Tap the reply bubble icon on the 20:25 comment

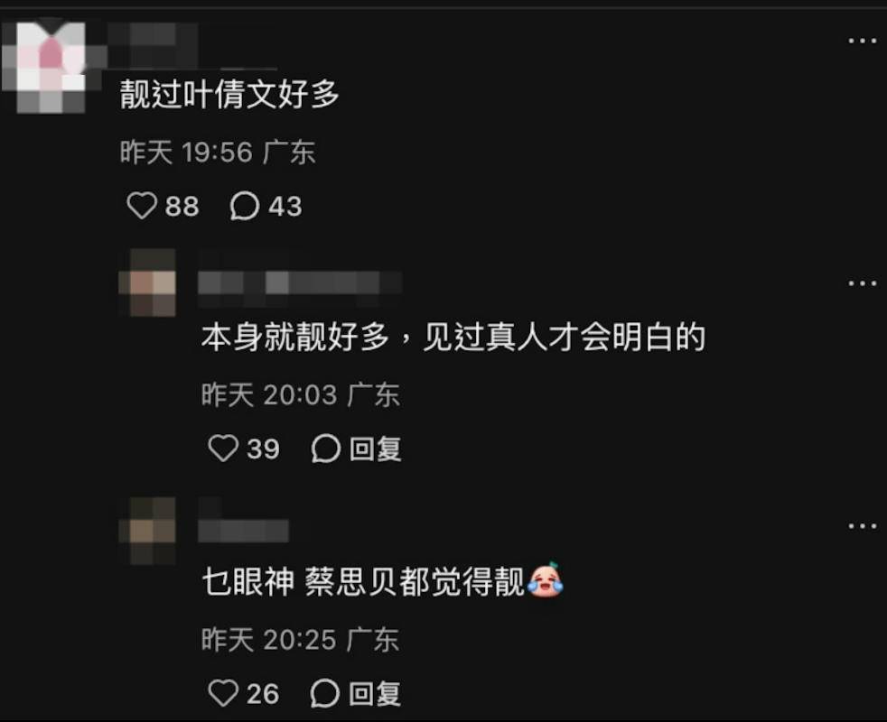click(325, 693)
